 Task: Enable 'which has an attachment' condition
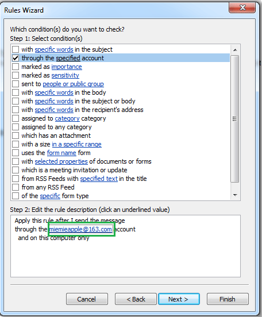tap(16, 136)
